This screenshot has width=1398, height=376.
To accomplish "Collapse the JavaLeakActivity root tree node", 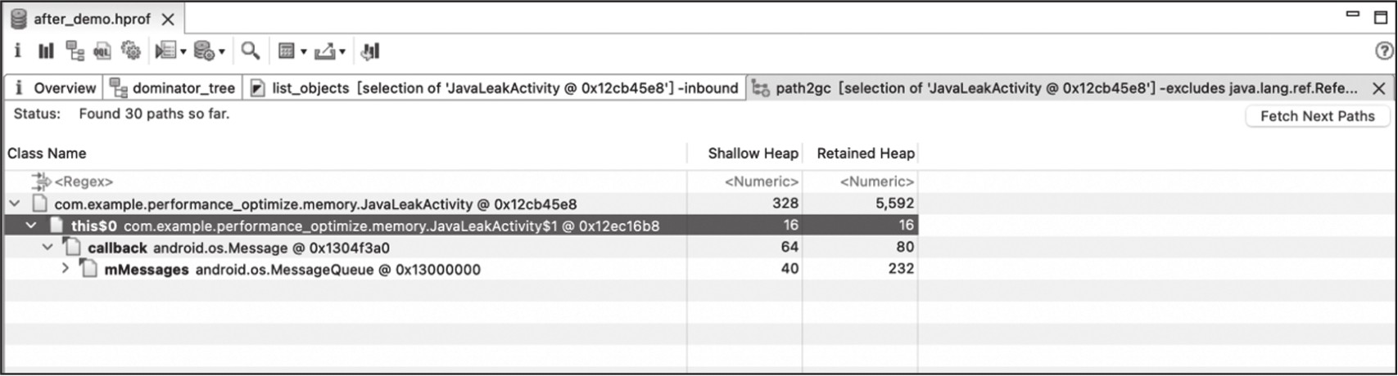I will coord(15,204).
